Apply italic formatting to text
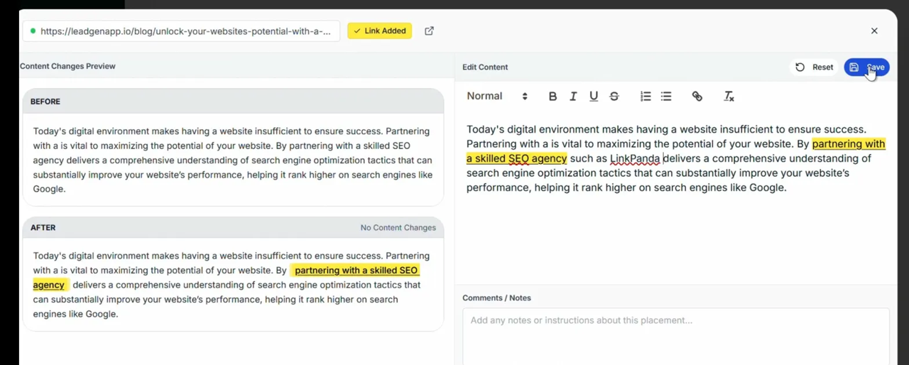The width and height of the screenshot is (909, 365). (573, 97)
